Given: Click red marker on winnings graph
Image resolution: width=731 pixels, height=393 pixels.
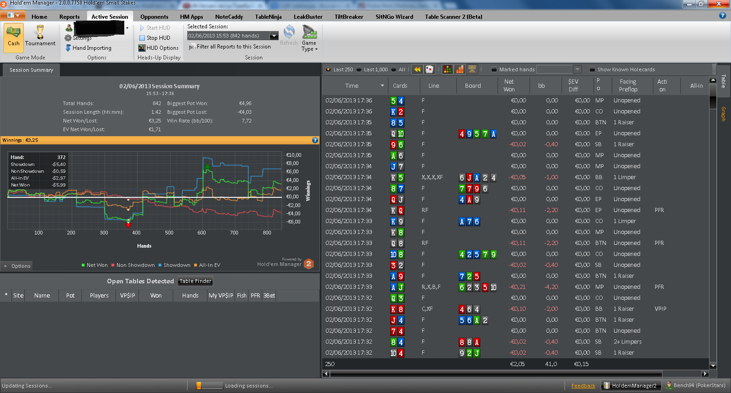Looking at the screenshot, I should coord(128,225).
